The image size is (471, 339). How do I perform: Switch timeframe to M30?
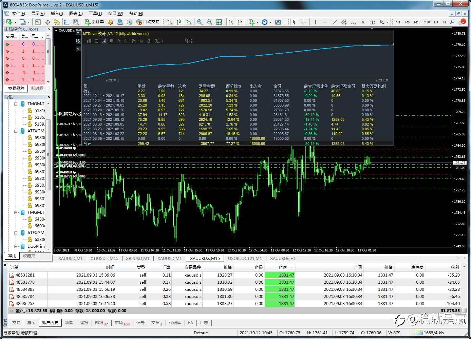[x=427, y=22]
